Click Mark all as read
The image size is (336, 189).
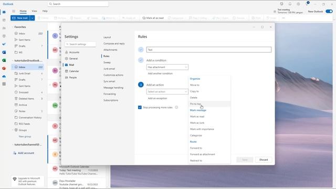[153, 18]
